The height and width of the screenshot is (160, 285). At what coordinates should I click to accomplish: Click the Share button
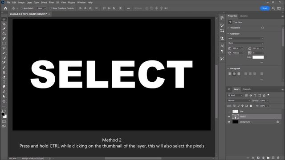(x=265, y=8)
